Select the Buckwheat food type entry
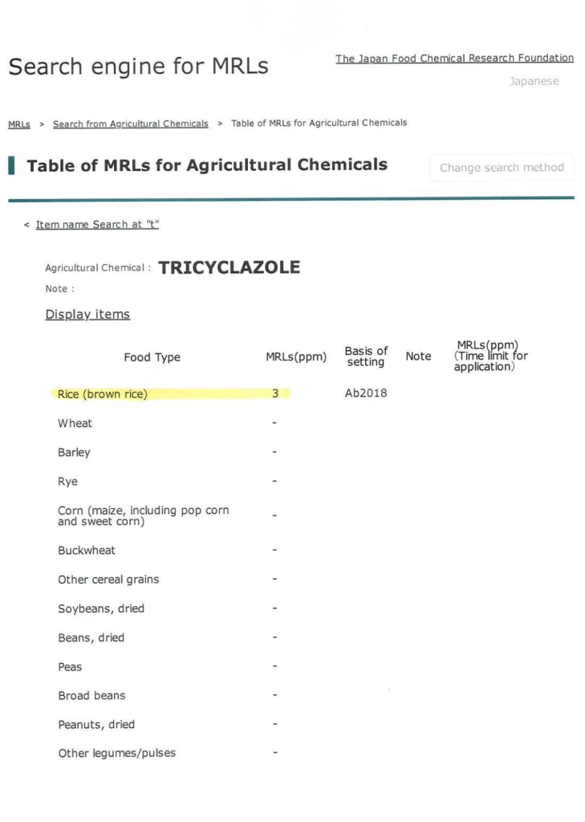 (x=86, y=551)
